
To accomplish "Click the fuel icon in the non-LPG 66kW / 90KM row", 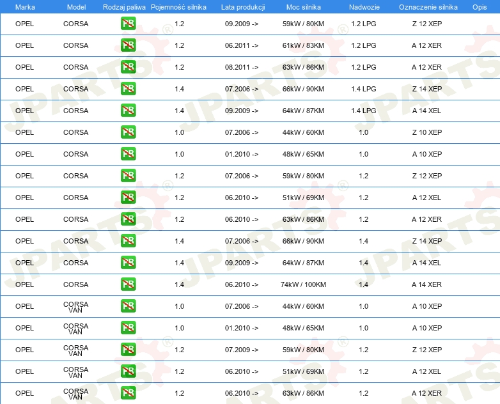I will [128, 241].
